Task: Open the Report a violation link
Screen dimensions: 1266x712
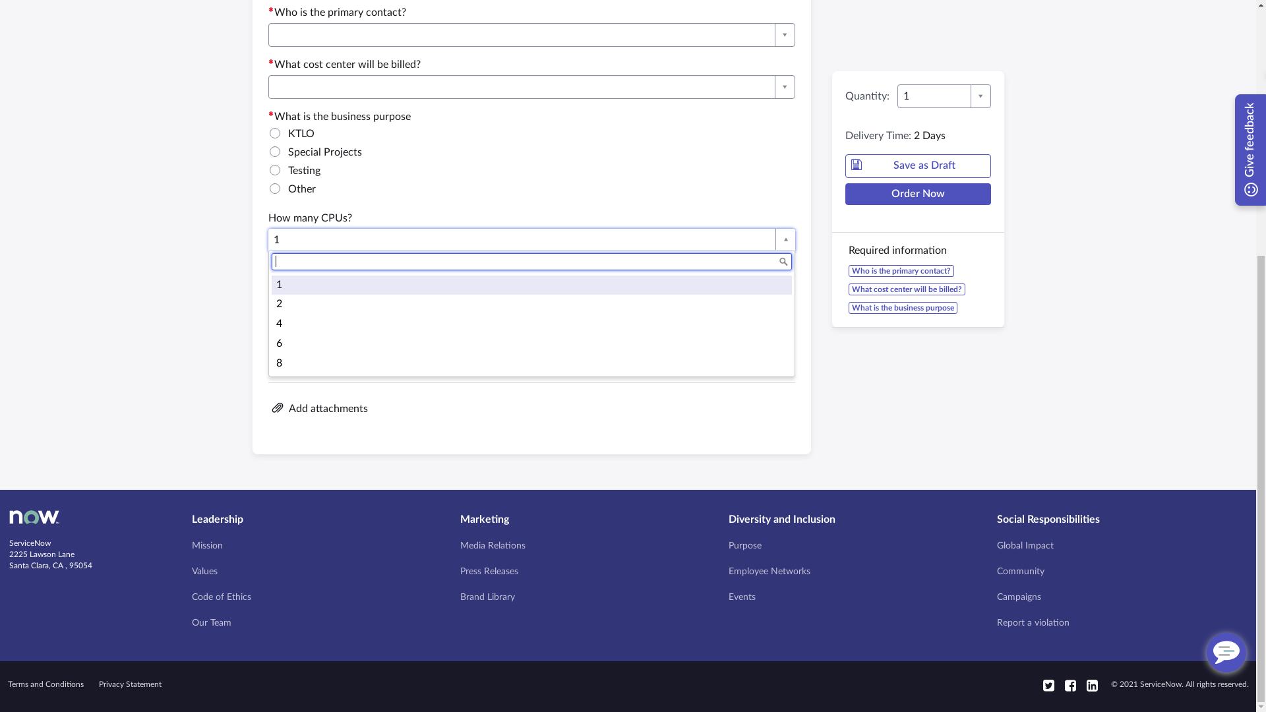Action: click(x=1033, y=622)
